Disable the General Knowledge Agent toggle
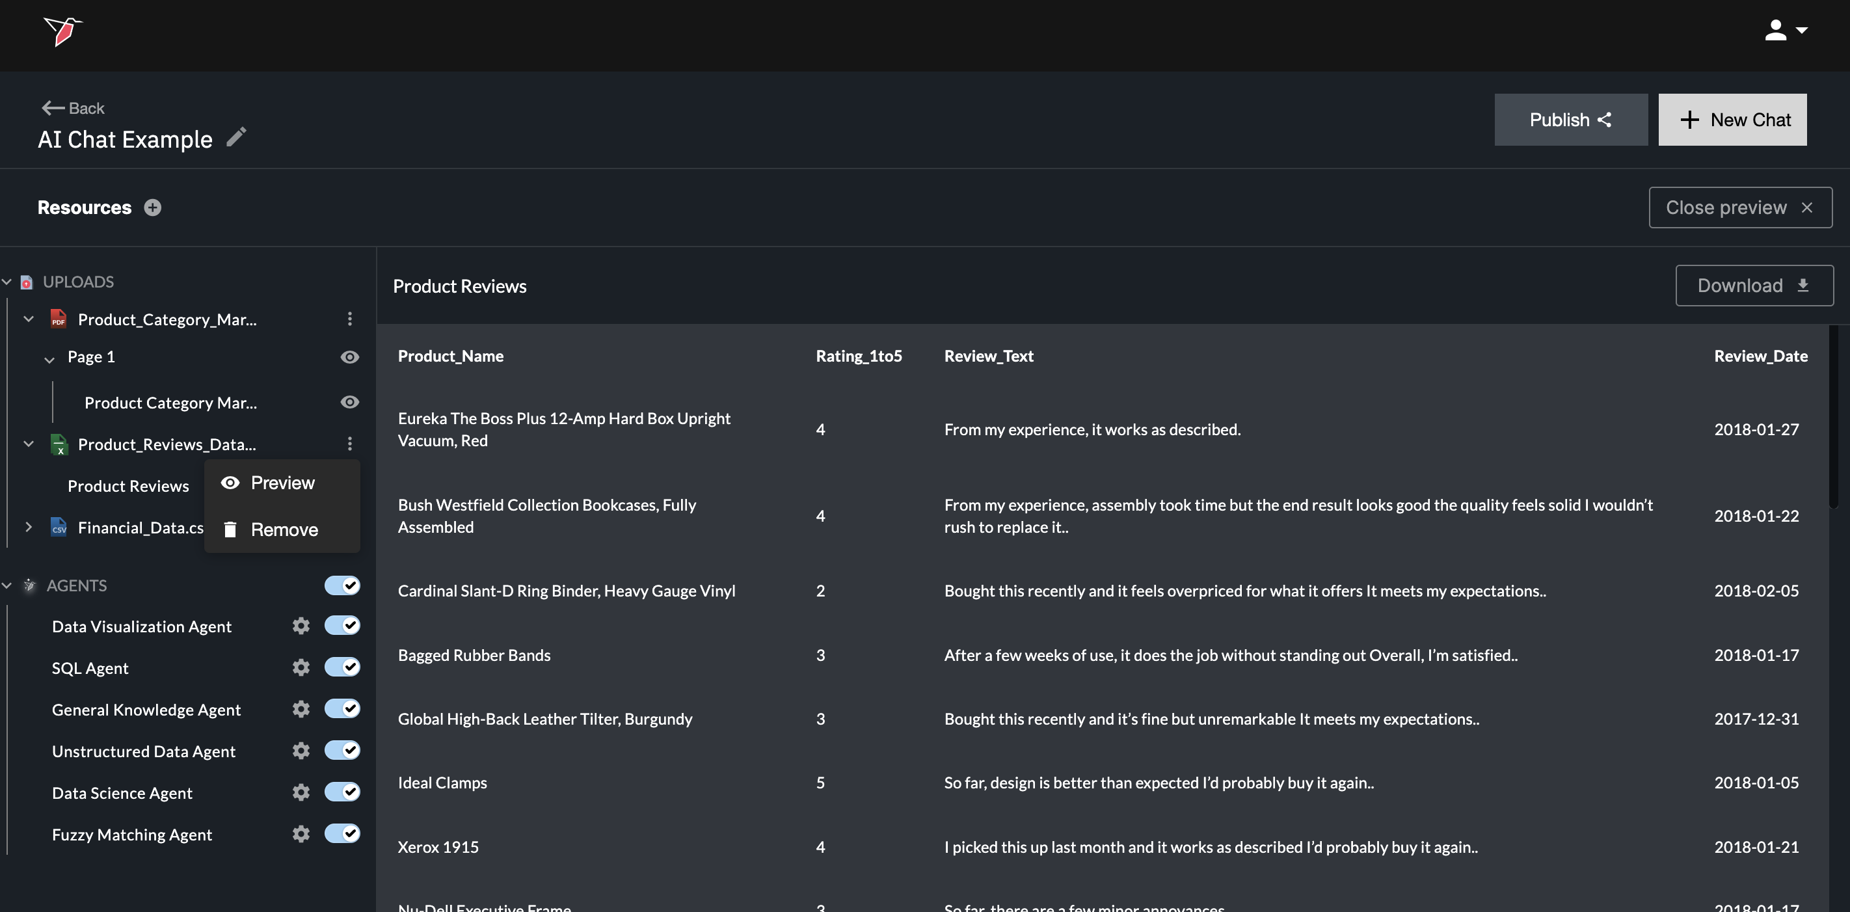 342,709
